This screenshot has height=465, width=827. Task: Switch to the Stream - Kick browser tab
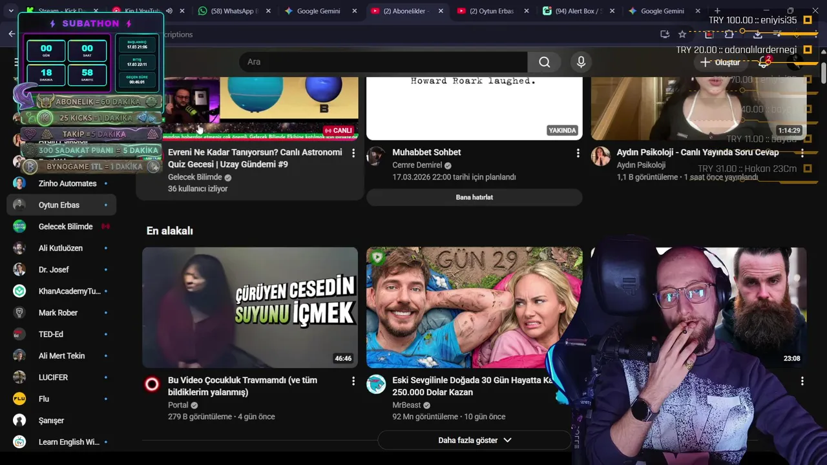point(61,11)
